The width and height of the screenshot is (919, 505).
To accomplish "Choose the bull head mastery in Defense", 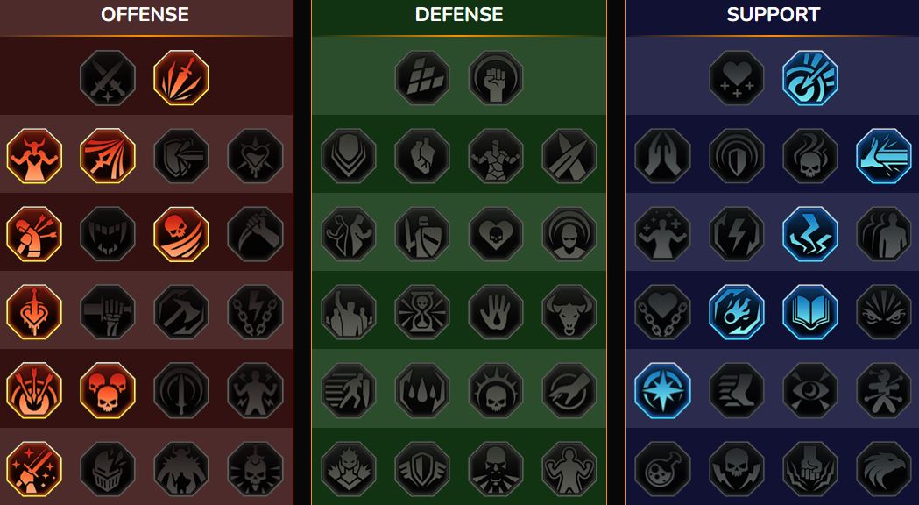I will [569, 312].
